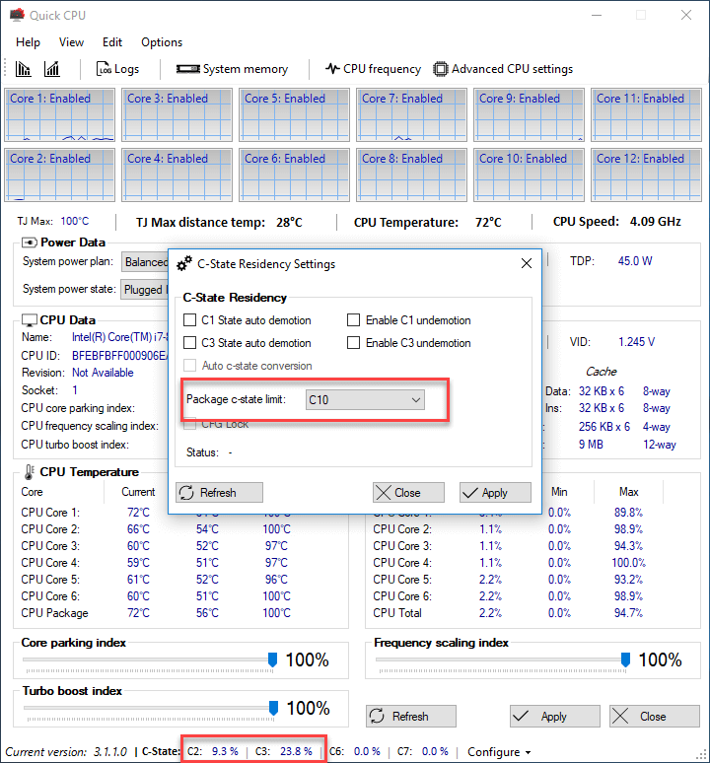This screenshot has height=763, width=710.
Task: Open the Options menu
Action: pyautogui.click(x=162, y=42)
